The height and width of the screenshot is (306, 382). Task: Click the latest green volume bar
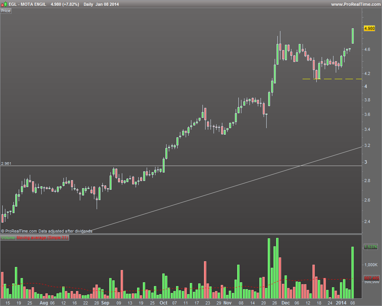point(353,273)
